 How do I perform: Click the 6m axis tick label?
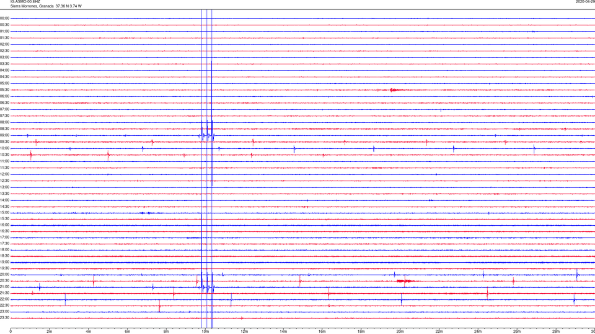click(x=128, y=332)
